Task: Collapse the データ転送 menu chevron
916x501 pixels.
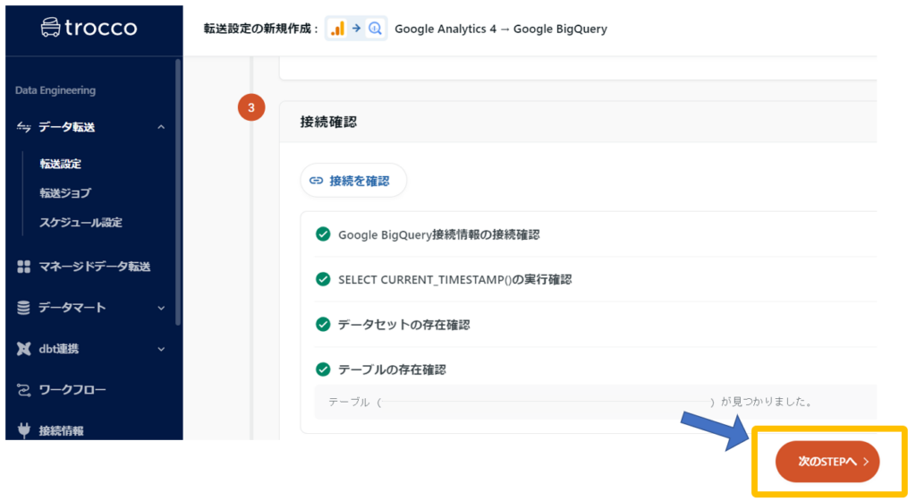Action: (x=161, y=128)
